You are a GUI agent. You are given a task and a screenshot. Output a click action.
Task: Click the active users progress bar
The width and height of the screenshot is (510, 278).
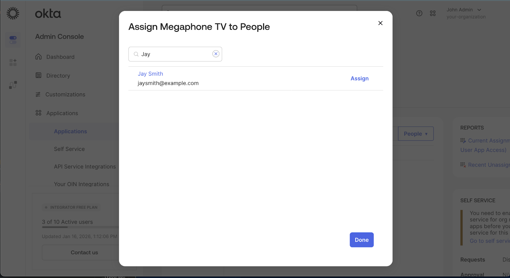click(x=80, y=227)
